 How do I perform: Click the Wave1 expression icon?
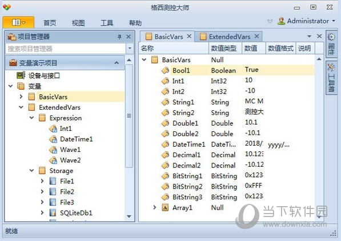53,150
